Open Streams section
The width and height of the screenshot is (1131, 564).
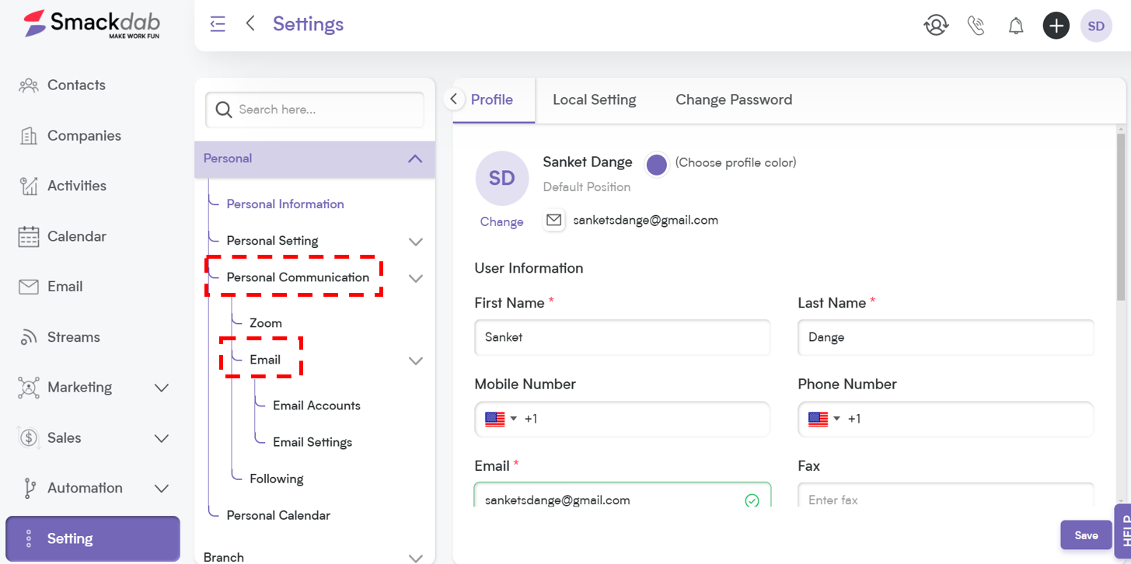pyautogui.click(x=73, y=337)
